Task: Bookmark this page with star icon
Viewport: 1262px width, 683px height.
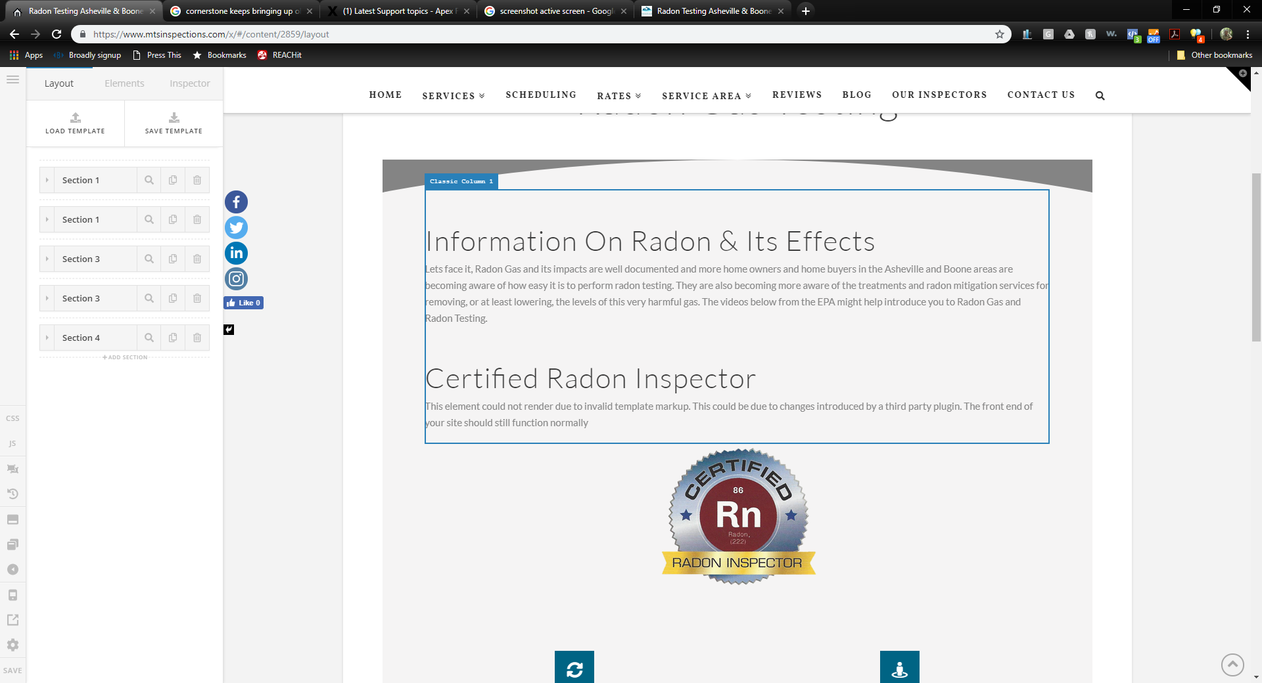Action: 999,34
